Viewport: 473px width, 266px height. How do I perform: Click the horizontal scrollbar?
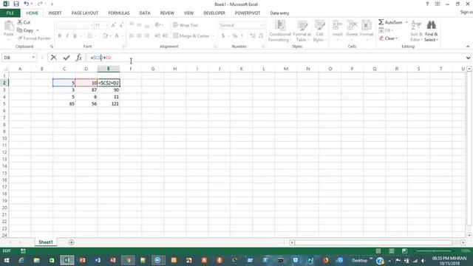click(374, 242)
